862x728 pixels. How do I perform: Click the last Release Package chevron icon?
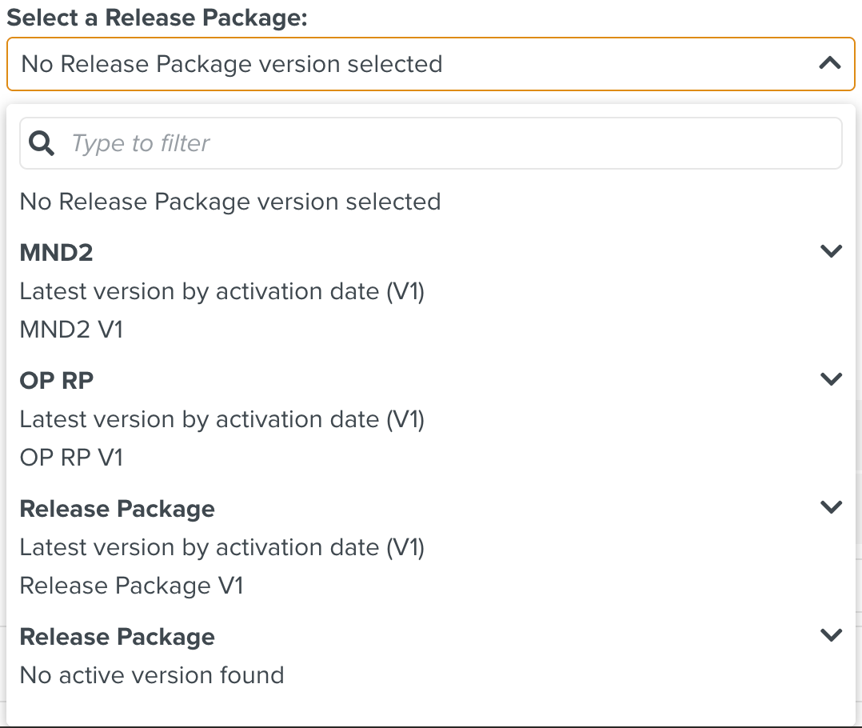830,634
